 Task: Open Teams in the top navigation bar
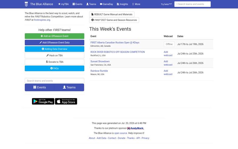pyautogui.click(x=91, y=4)
